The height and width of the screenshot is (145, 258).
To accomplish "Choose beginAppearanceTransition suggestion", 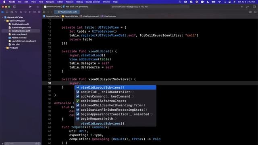I will (115, 114).
